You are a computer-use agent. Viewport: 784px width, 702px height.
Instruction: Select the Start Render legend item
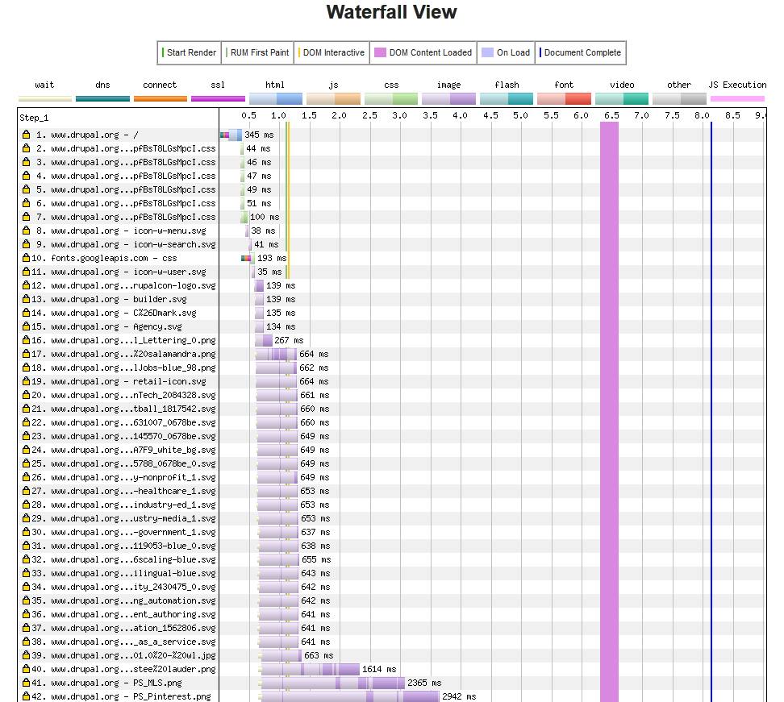point(190,53)
